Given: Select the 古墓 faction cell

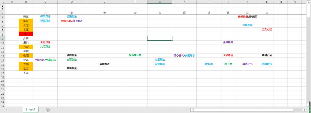Looking at the screenshot, I should coord(26,30).
